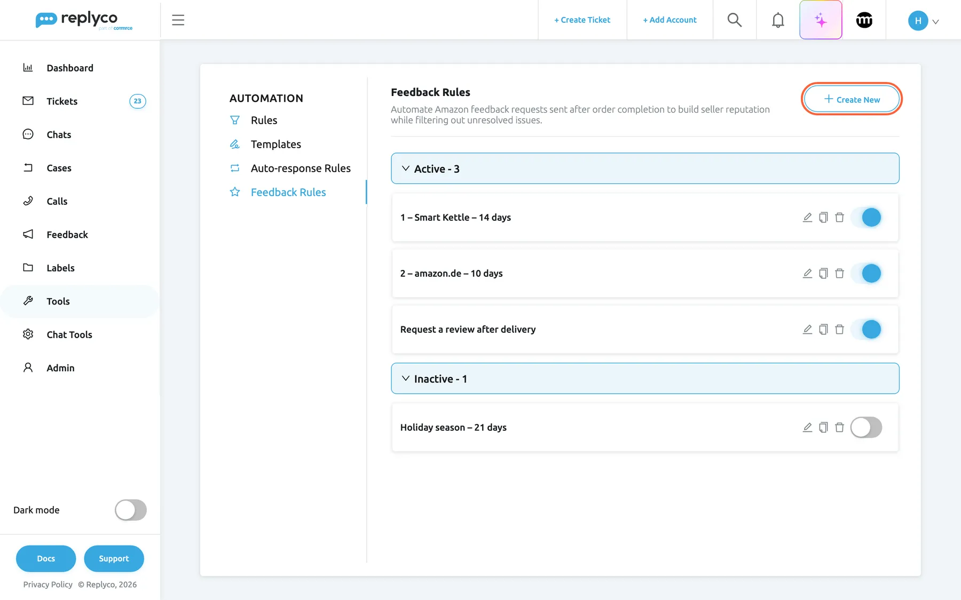The image size is (961, 600).
Task: Copy the amazon.de 10 days rule
Action: 823,274
